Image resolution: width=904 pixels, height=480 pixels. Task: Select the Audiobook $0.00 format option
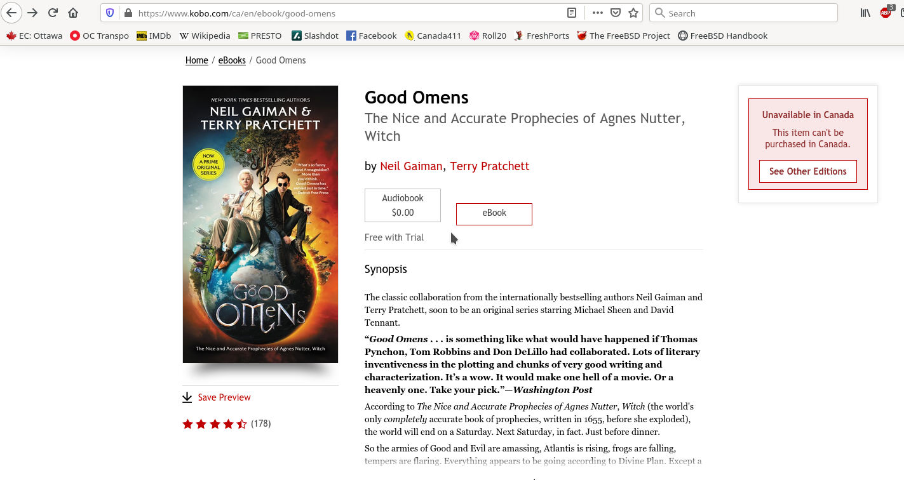pos(403,205)
